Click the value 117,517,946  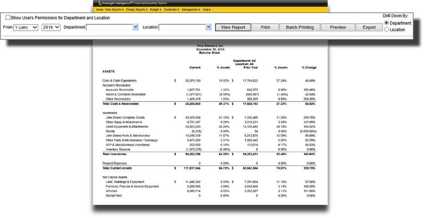tap(192, 168)
